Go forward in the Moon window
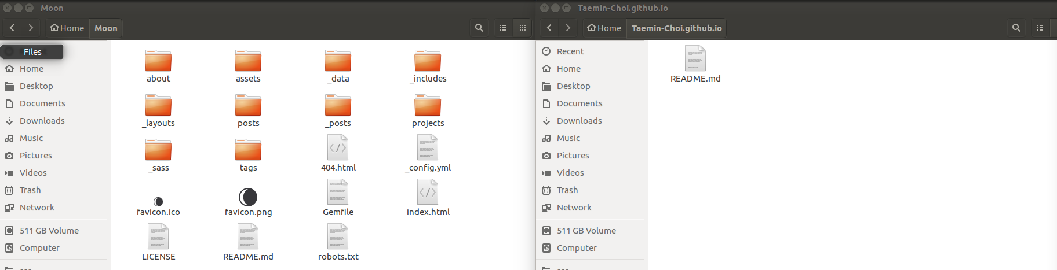Screen dimensions: 1057x270 point(31,28)
